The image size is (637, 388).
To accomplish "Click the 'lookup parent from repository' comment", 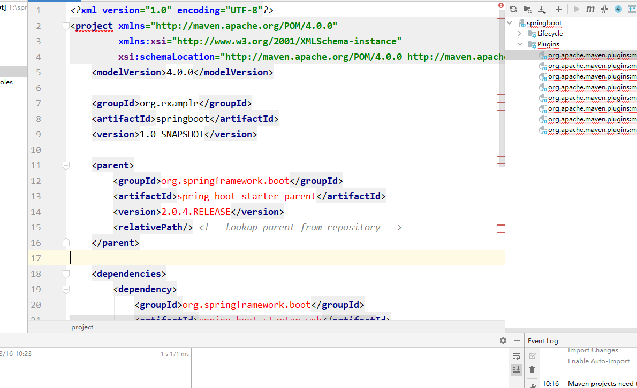I will pos(300,228).
